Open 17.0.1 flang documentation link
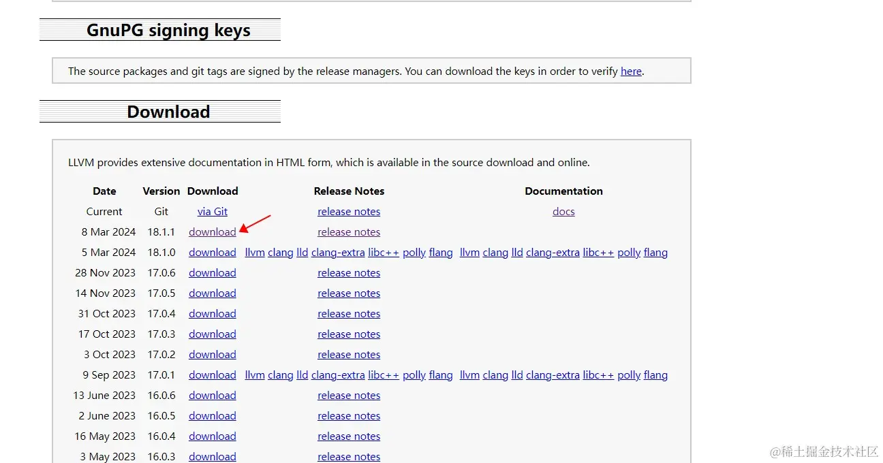The width and height of the screenshot is (883, 463). (655, 375)
